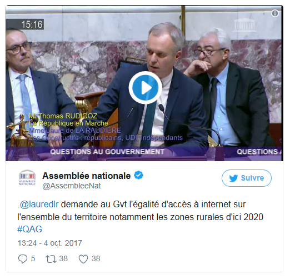
Task: Open the #QAG hashtag link
Action: click(29, 229)
